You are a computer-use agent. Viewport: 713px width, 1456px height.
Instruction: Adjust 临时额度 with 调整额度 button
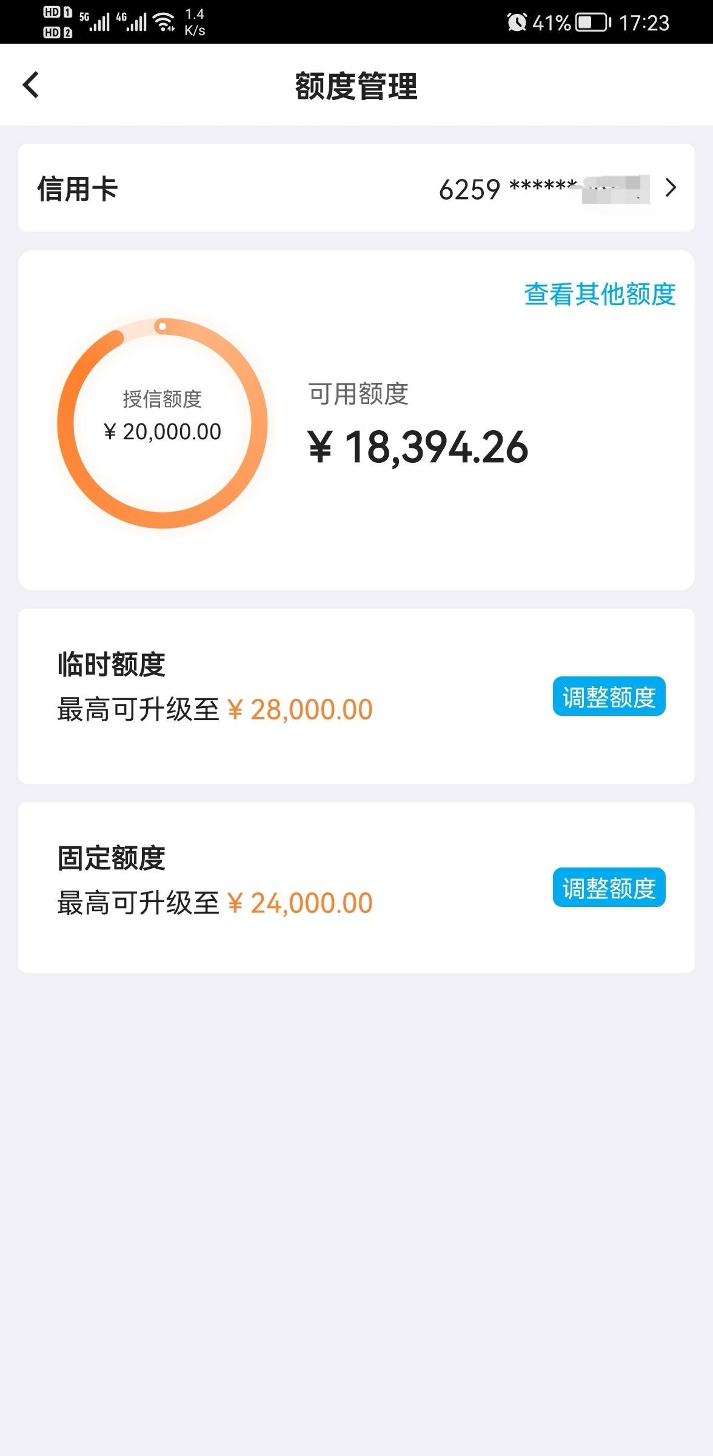609,696
